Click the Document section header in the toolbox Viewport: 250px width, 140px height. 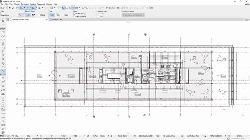[x=3, y=75]
